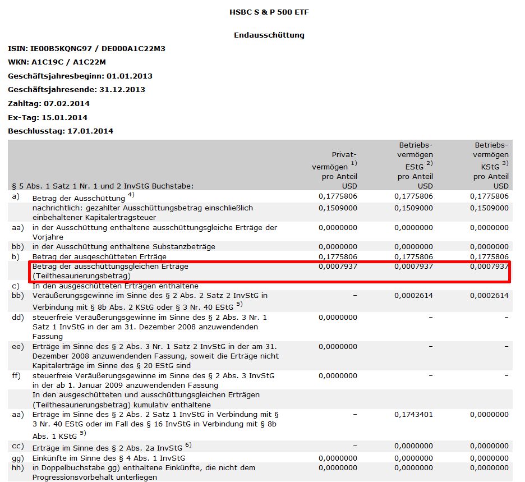Click the 'Ex-Tag: 15.01.2014' line
Viewport: 525px width, 482px height.
(x=48, y=118)
